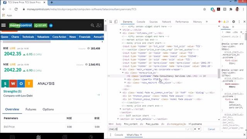Click the NSE price 2042.20
The image size is (247, 139).
(x=13, y=70)
